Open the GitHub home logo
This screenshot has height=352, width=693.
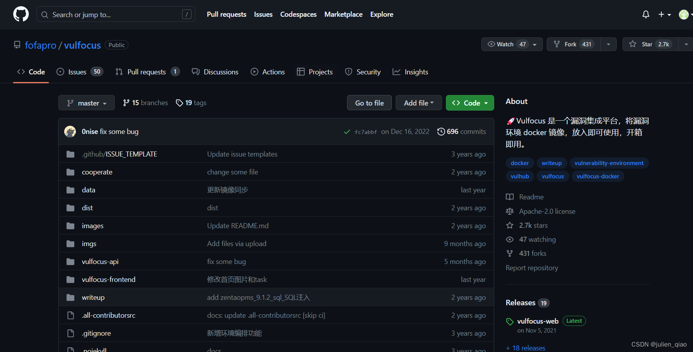pyautogui.click(x=21, y=14)
